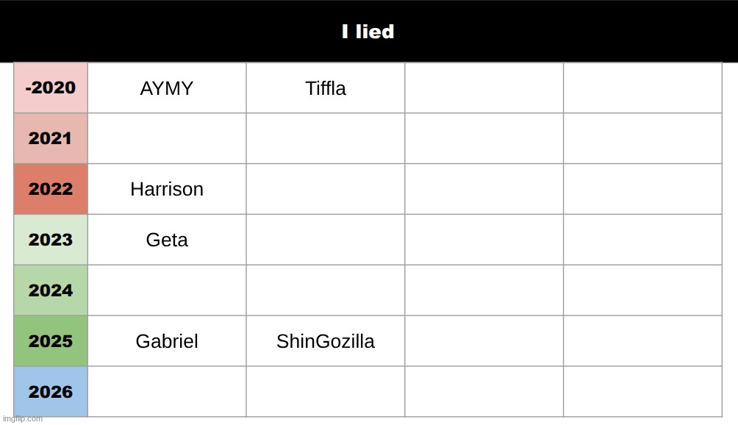
Task: Select the red 2022 year cell
Action: click(51, 189)
